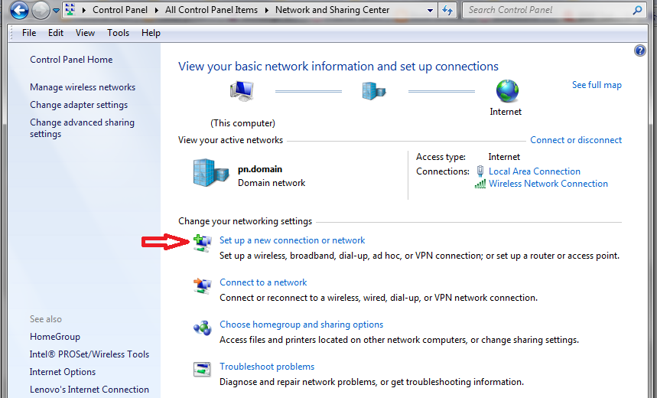Open the Tools menu
Viewport: 657px width, 398px height.
pyautogui.click(x=118, y=33)
